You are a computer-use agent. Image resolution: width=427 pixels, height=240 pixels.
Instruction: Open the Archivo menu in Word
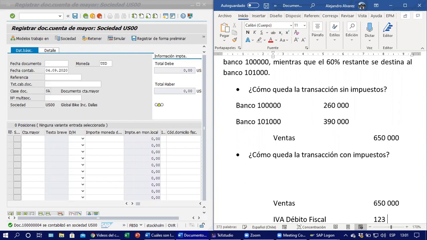225,16
